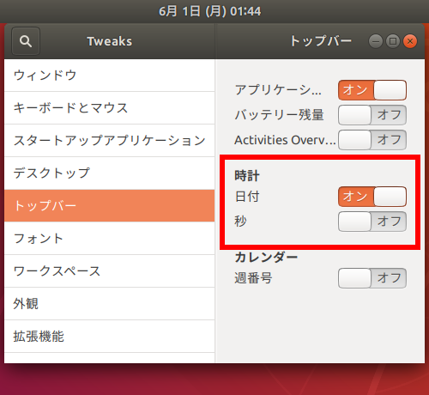Maximize the Tweaks window
This screenshot has width=429, height=395.
click(393, 41)
